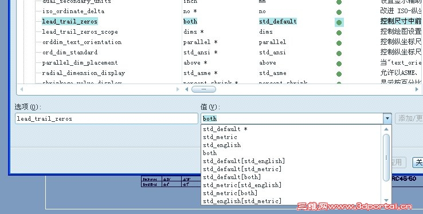
Task: Click the 'both' value in lead_trail_zeros row
Action: point(190,22)
